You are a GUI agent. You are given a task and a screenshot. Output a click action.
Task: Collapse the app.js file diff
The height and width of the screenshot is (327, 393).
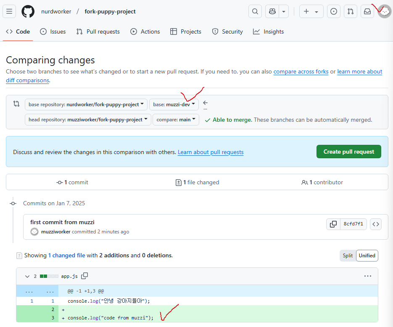[27, 277]
